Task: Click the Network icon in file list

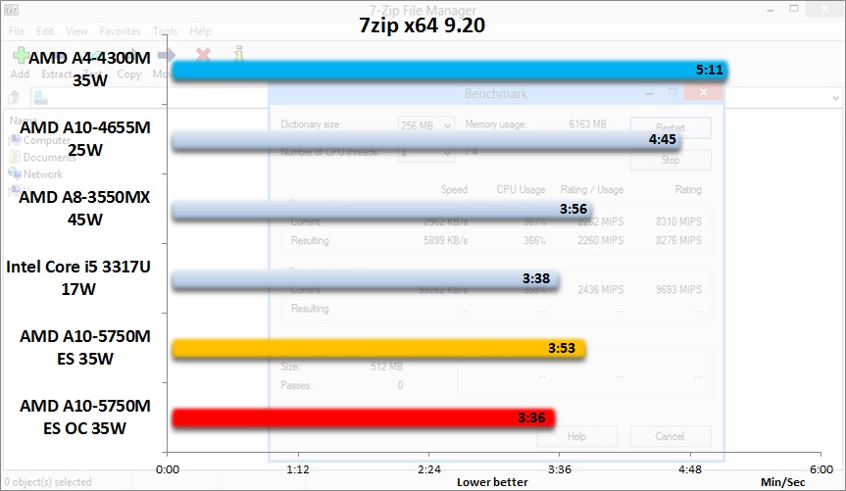Action: [x=14, y=173]
